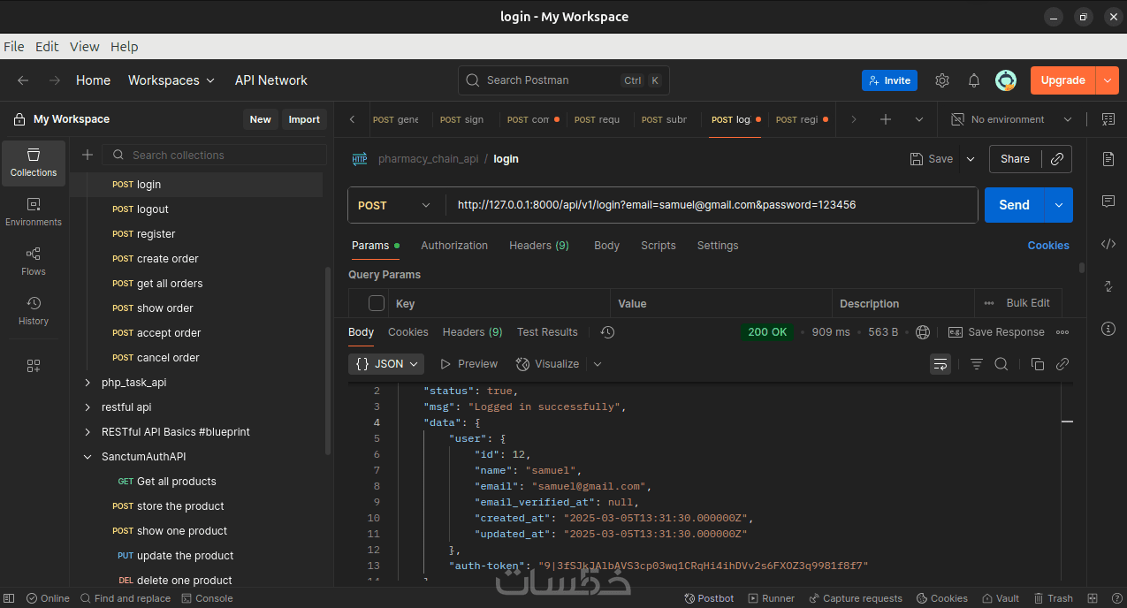This screenshot has width=1127, height=608.
Task: Toggle the two-pane layout icon in status bar
Action: [x=1093, y=598]
